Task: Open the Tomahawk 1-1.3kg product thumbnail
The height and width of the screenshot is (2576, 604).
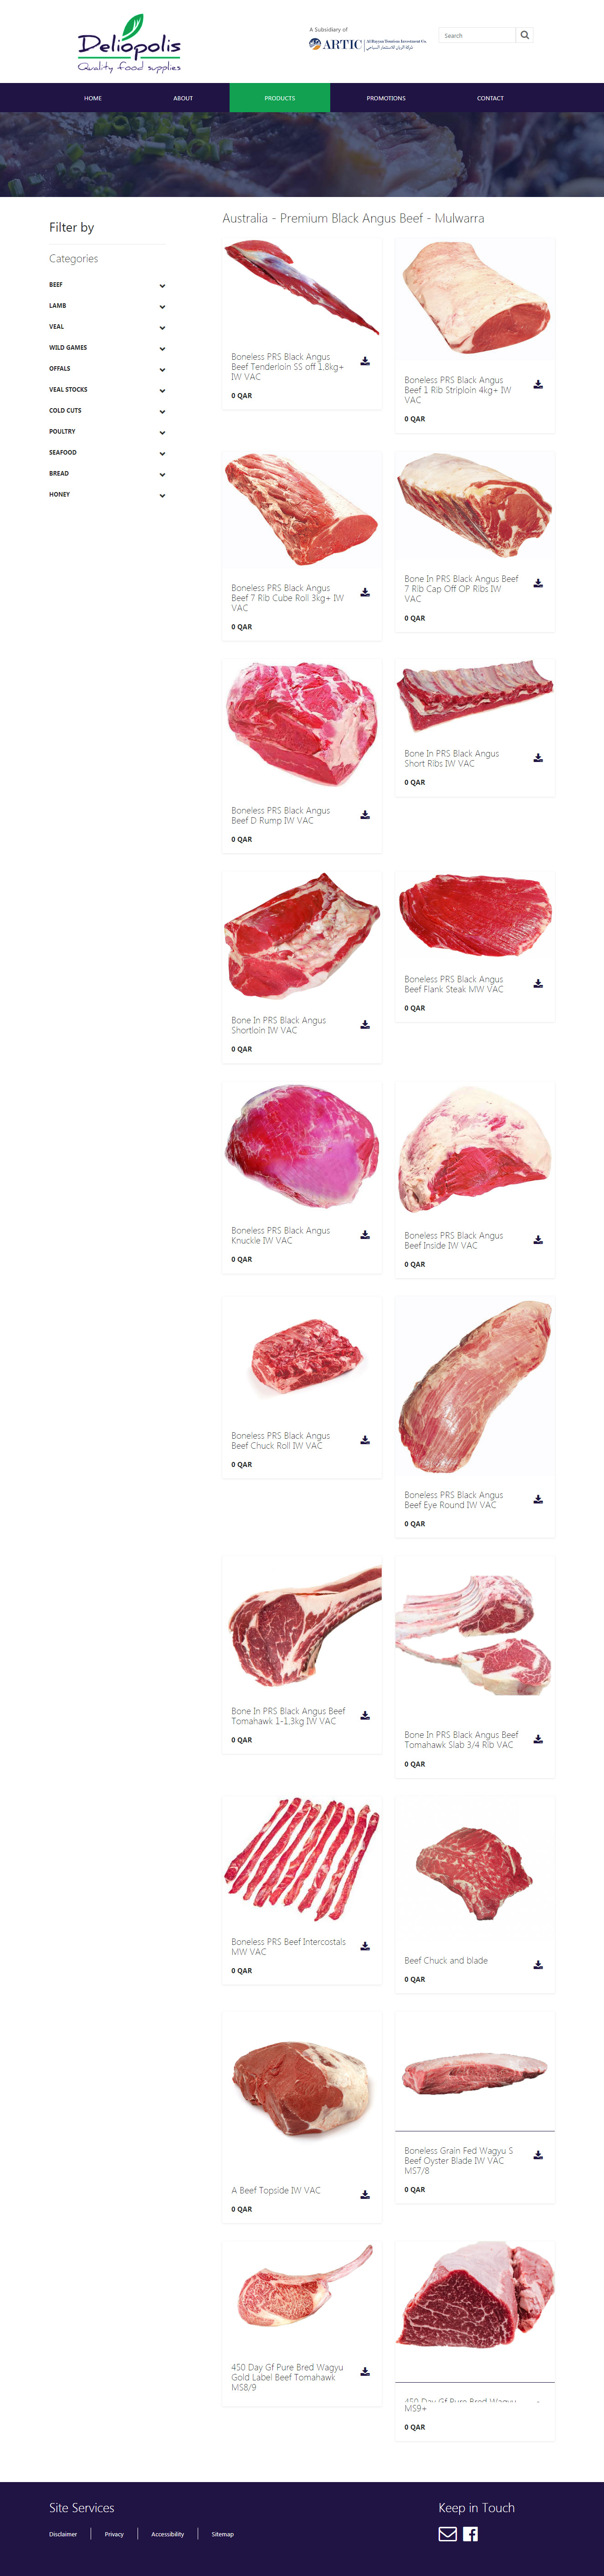Action: 302,1626
